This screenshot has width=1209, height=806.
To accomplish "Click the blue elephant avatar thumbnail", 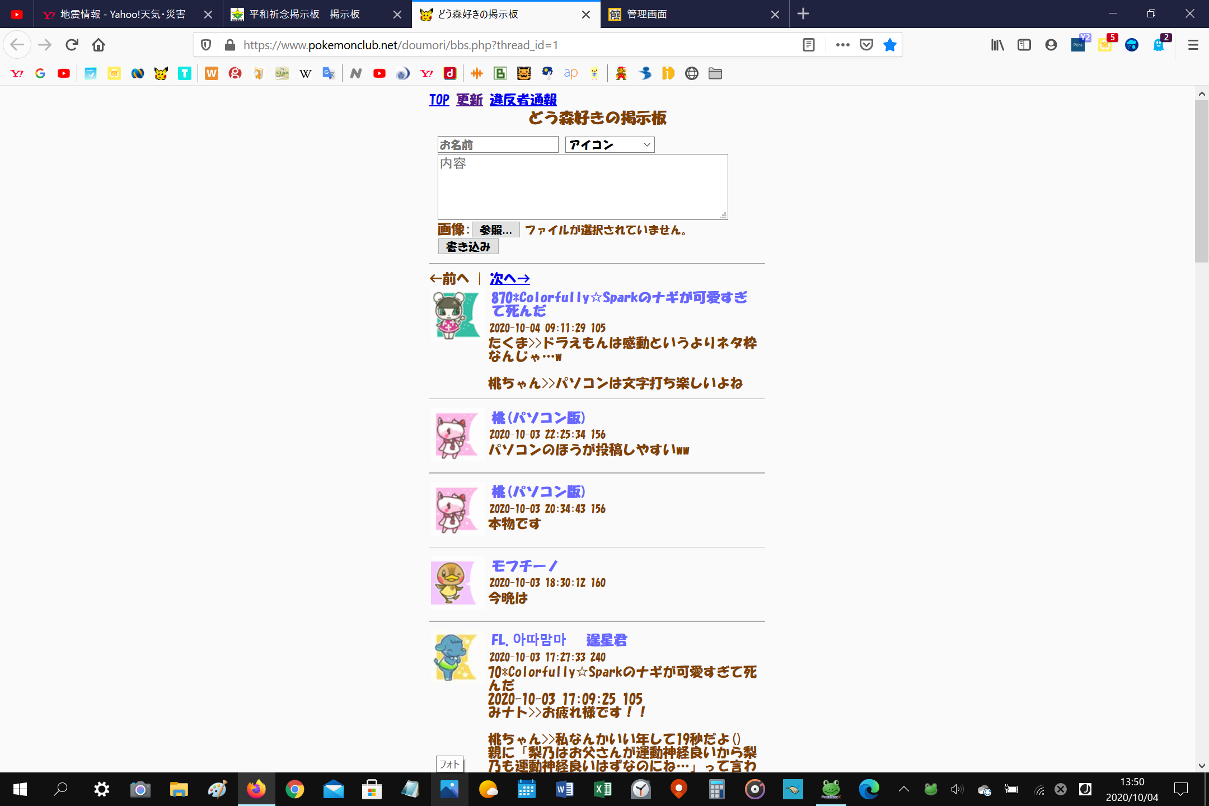I will (456, 657).
